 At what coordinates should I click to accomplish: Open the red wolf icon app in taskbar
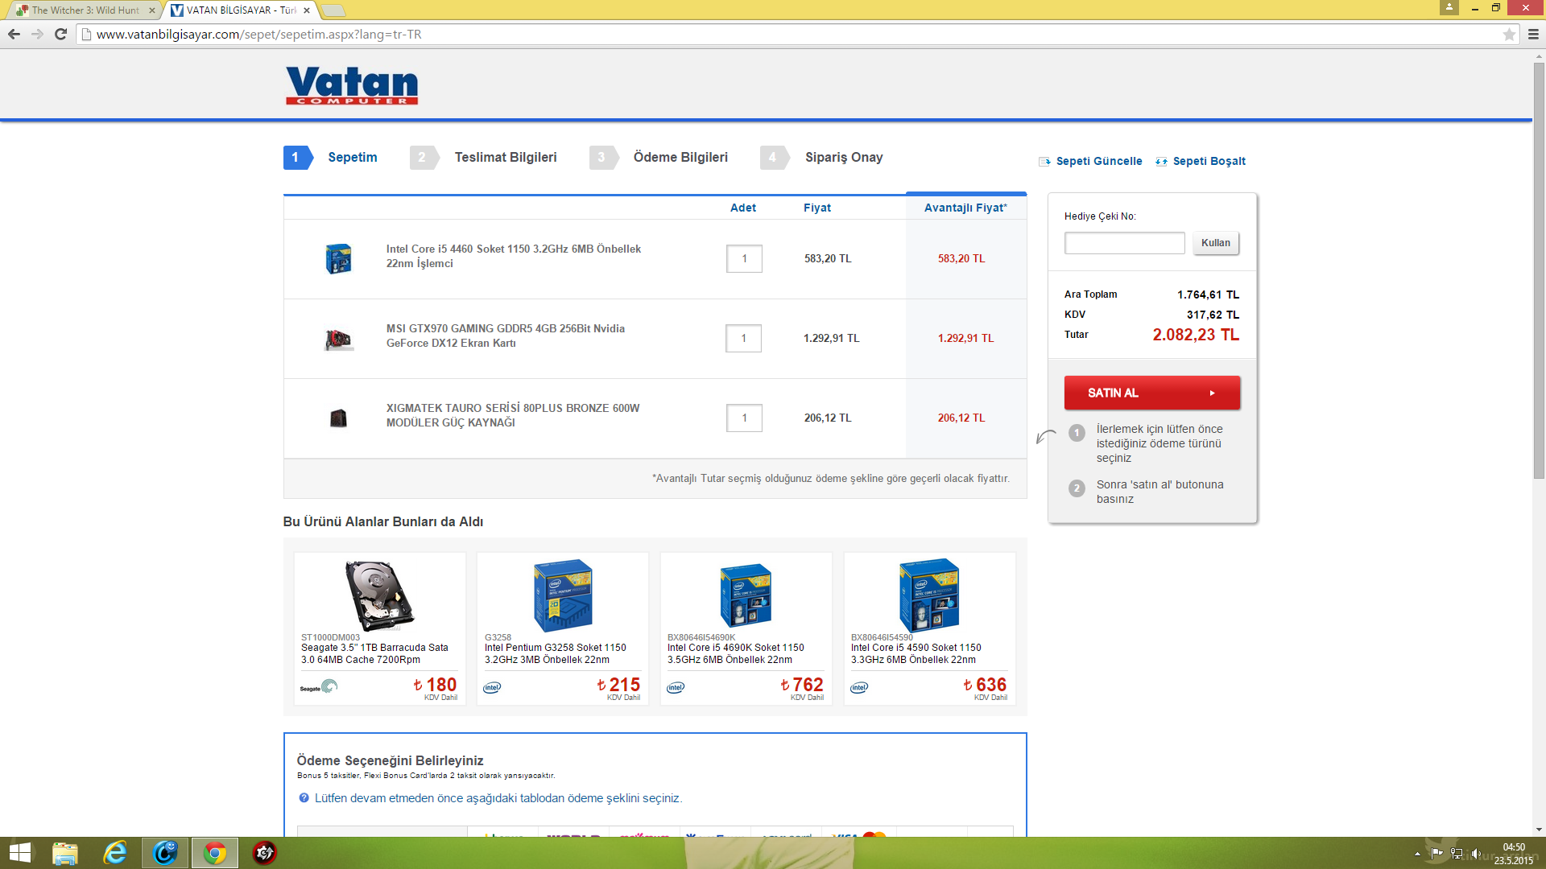coord(264,853)
